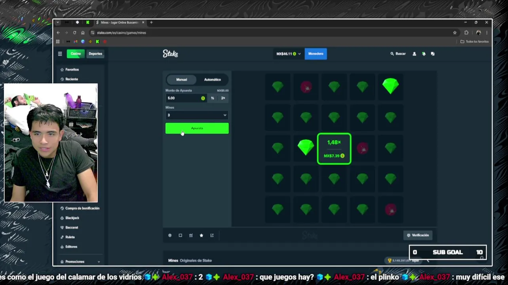The width and height of the screenshot is (508, 285).
Task: Open Todos los favoritos bookmarks folder
Action: coord(475,42)
